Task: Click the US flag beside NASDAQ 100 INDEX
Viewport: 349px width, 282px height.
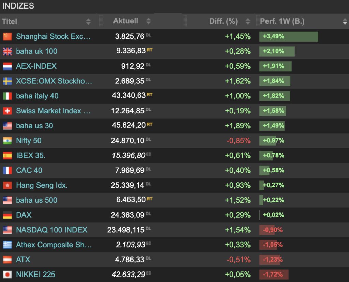Action: (x=7, y=230)
